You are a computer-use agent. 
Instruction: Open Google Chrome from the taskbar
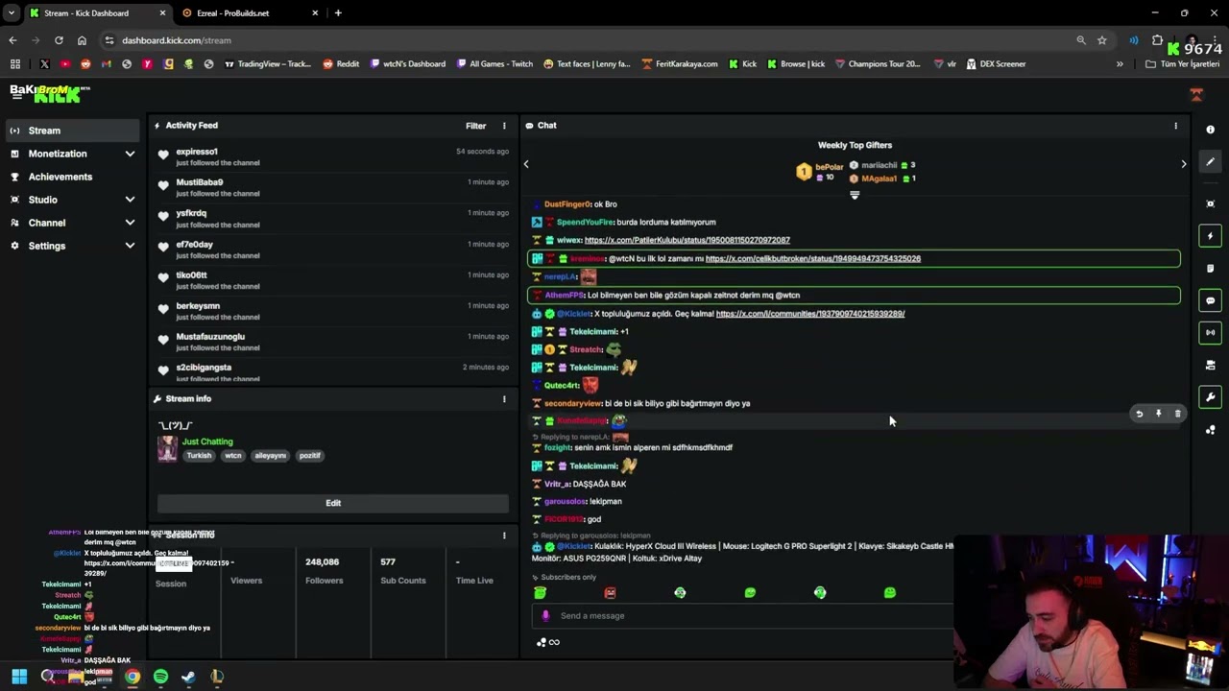pos(133,677)
